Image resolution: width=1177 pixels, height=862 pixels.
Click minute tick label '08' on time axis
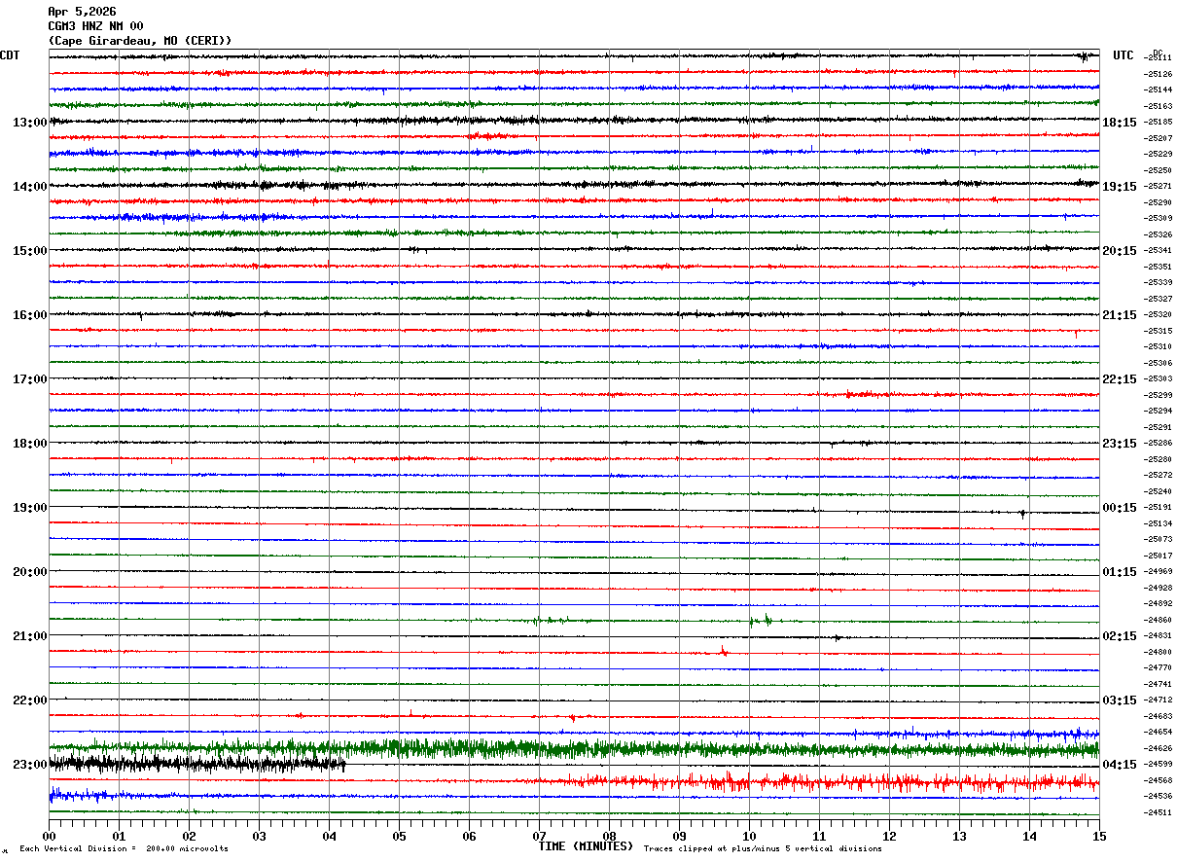pos(609,836)
